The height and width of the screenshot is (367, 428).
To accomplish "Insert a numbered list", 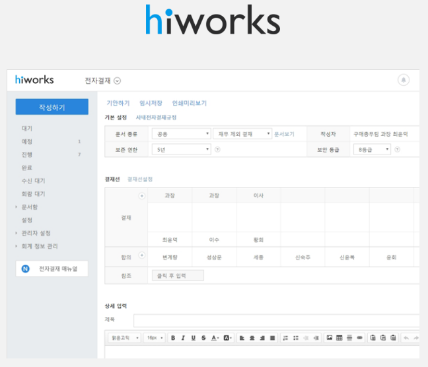I will (285, 338).
